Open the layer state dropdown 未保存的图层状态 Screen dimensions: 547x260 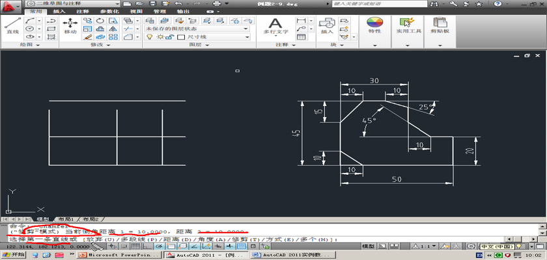pos(197,29)
